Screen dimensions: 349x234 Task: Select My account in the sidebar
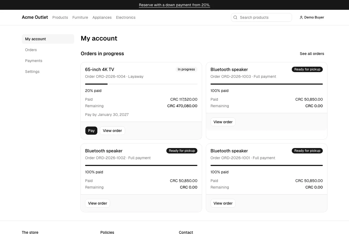48,39
